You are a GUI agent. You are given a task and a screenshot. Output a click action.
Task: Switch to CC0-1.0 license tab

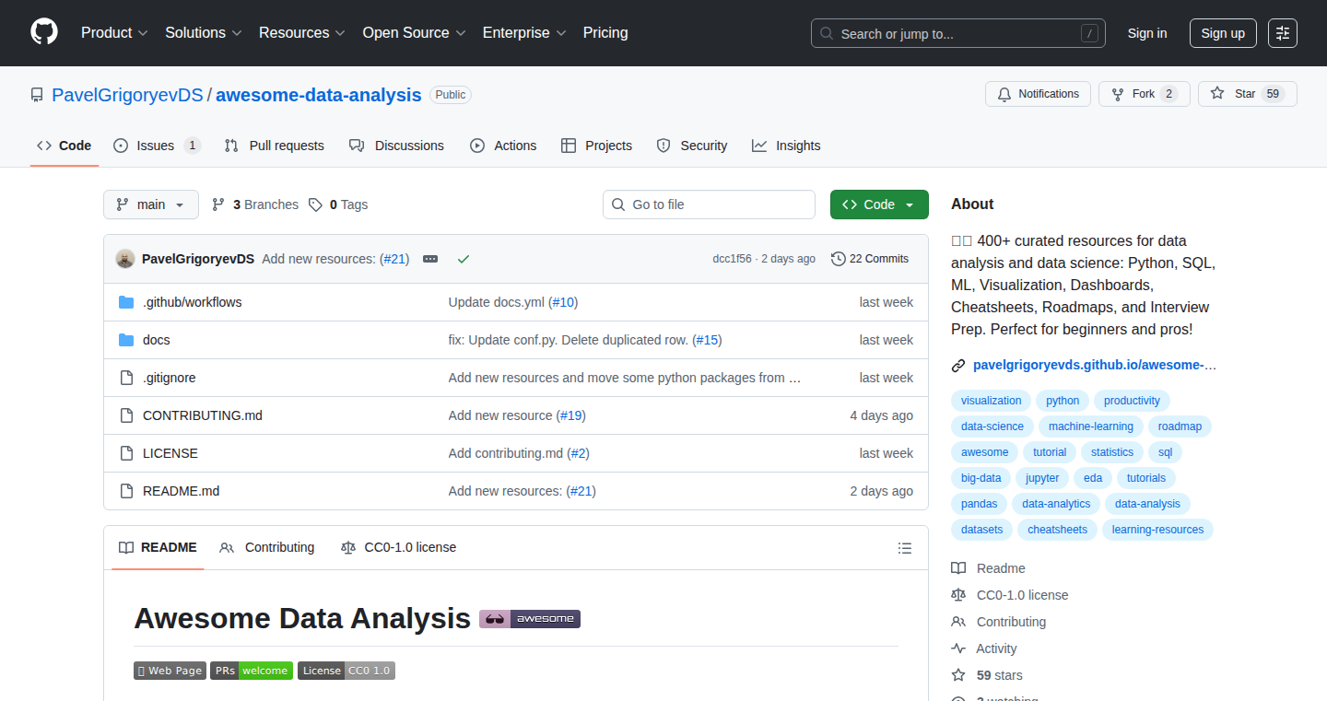pos(398,547)
